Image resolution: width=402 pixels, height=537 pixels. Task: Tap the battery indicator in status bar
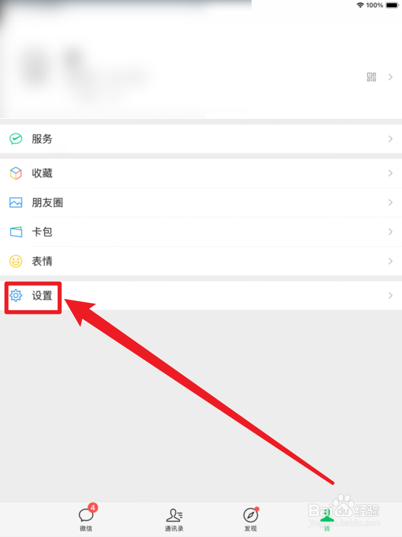392,5
